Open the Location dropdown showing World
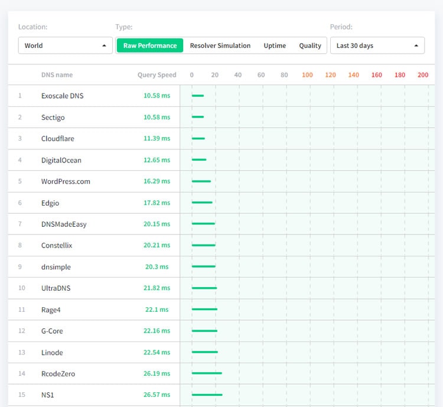443x407 pixels. point(65,45)
